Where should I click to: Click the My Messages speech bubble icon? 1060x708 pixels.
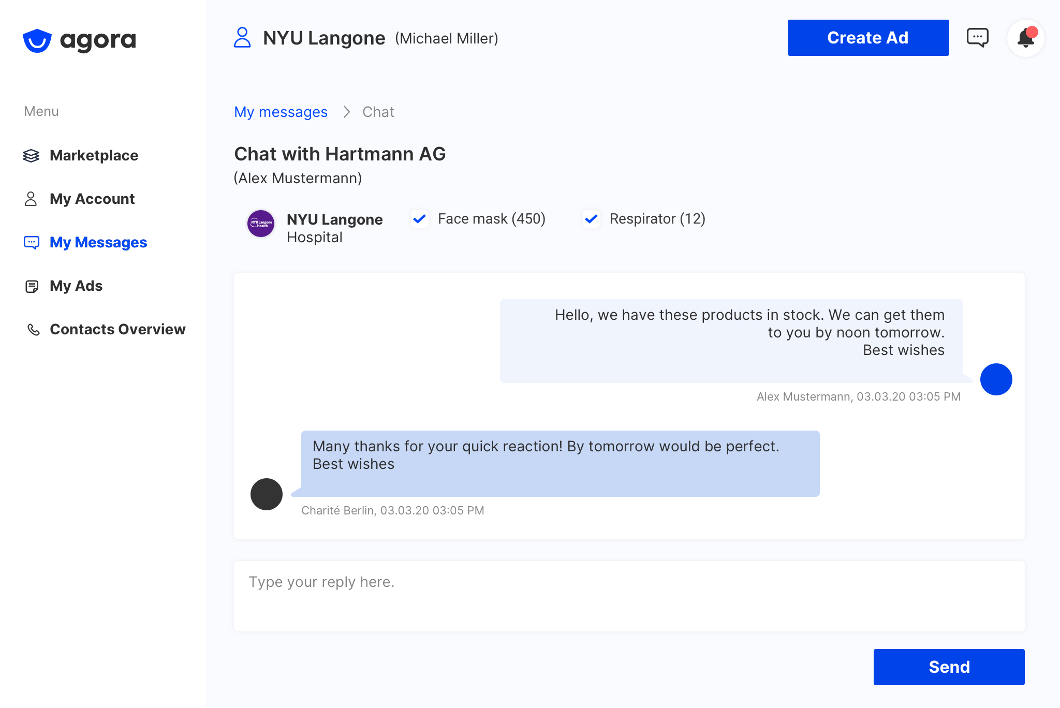pyautogui.click(x=32, y=242)
